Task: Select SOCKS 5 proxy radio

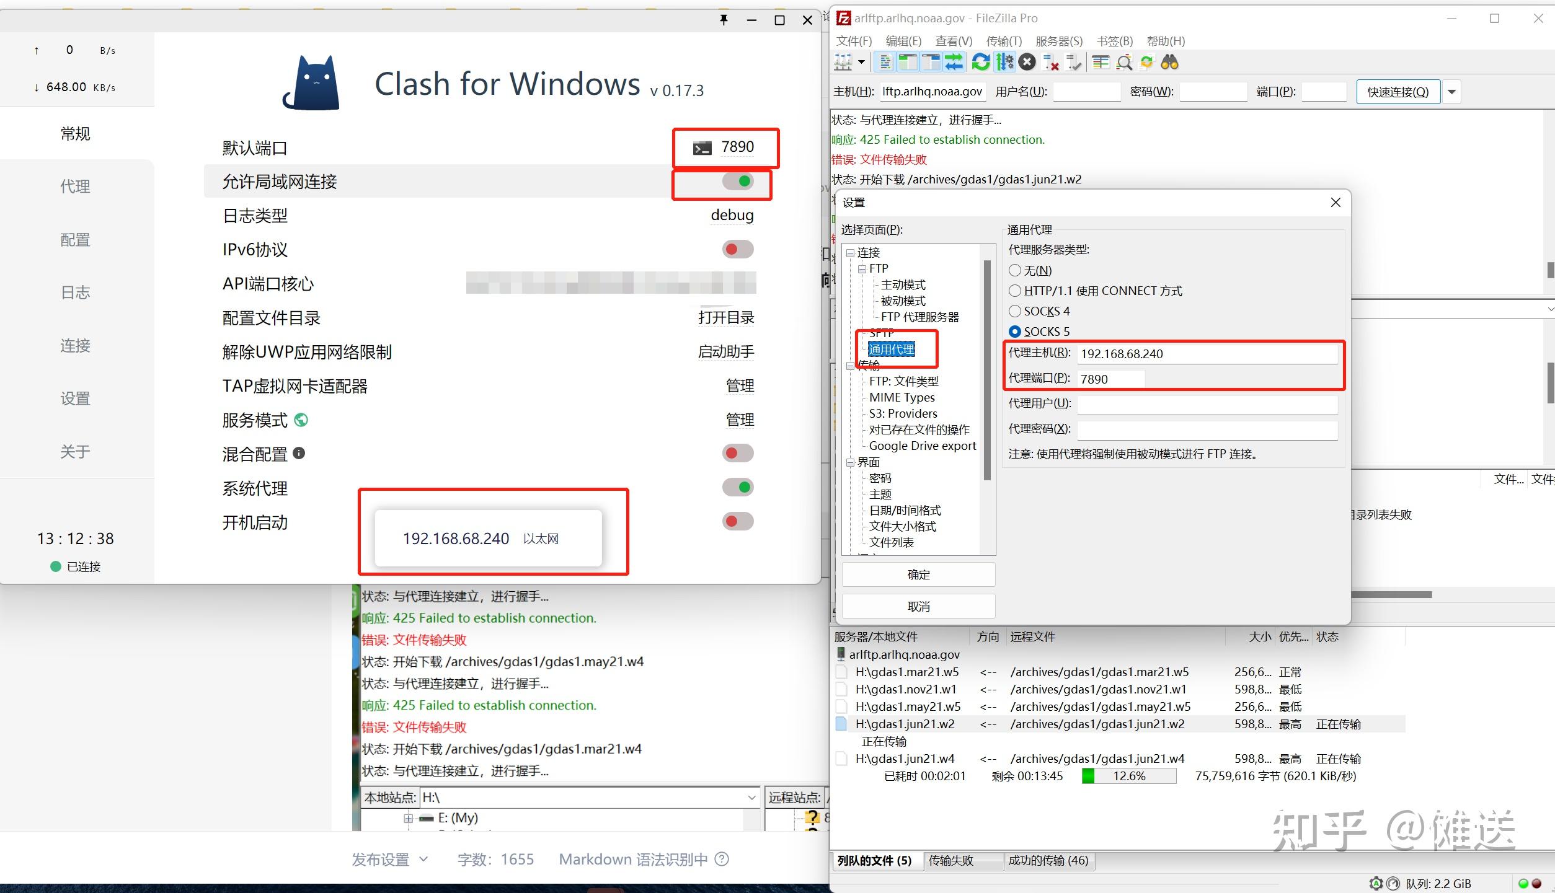Action: tap(1015, 332)
